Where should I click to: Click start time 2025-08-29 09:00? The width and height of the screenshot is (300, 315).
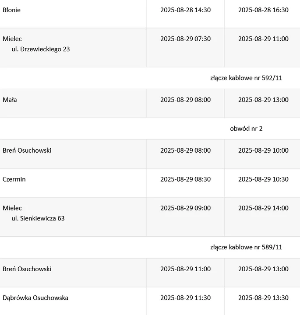pyautogui.click(x=185, y=208)
